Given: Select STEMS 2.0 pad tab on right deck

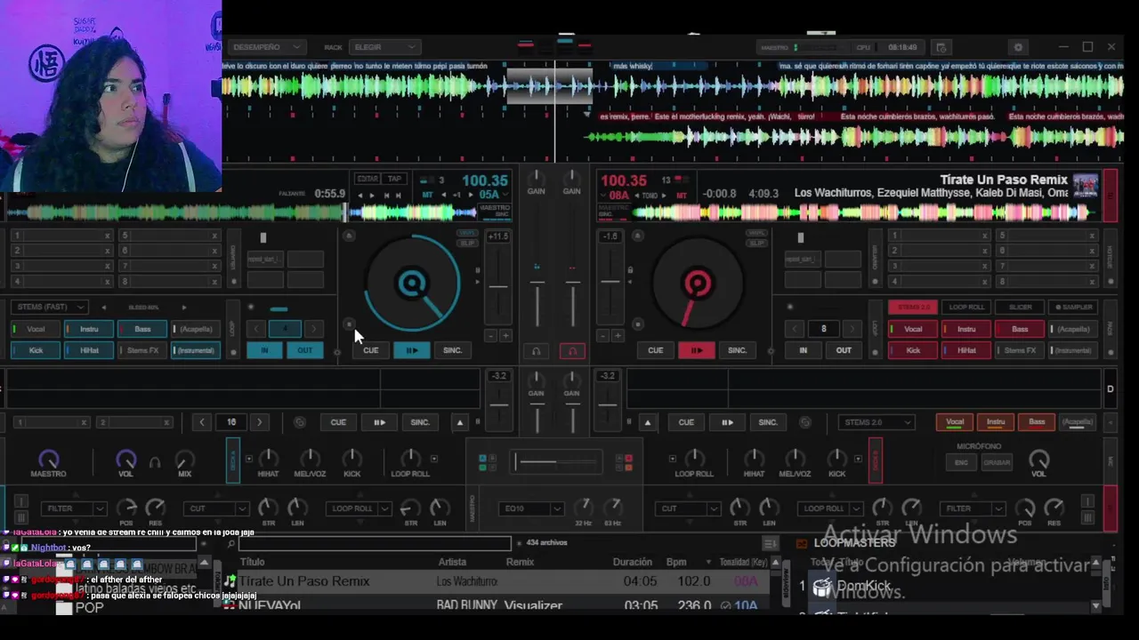Looking at the screenshot, I should click(x=913, y=307).
